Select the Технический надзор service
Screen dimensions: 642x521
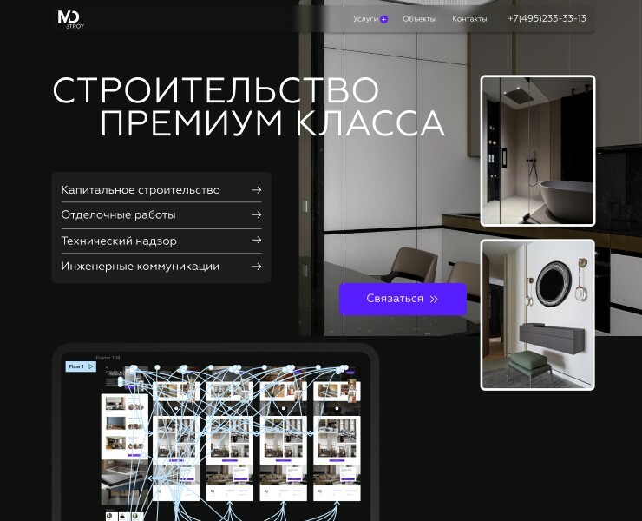click(119, 241)
